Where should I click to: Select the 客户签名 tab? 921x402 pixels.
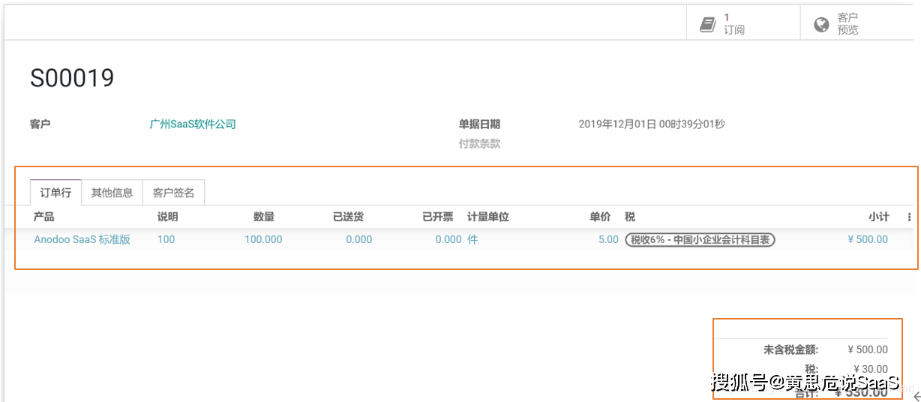173,193
